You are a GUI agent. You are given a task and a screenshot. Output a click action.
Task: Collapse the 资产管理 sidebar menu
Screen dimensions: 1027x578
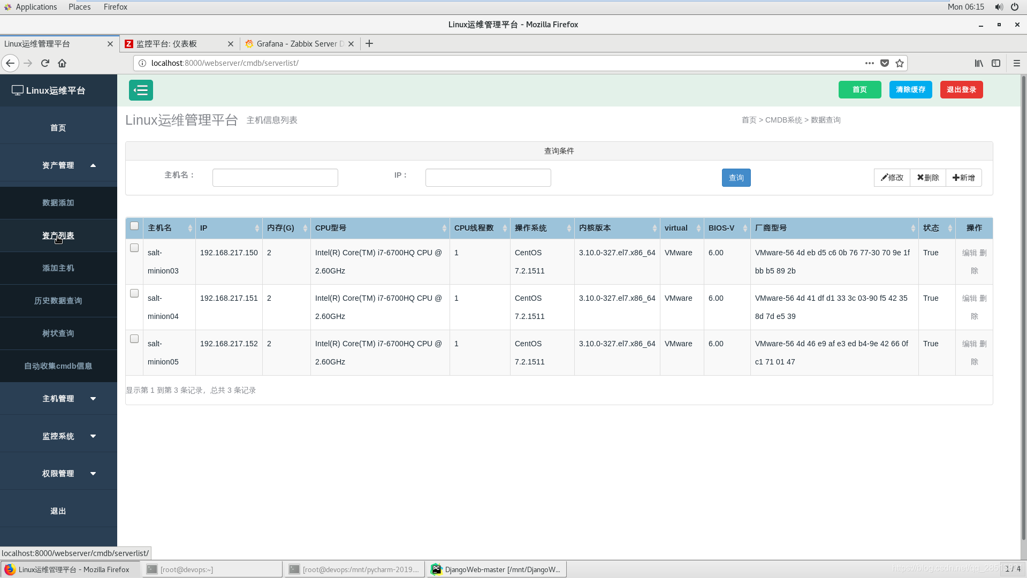coord(59,165)
